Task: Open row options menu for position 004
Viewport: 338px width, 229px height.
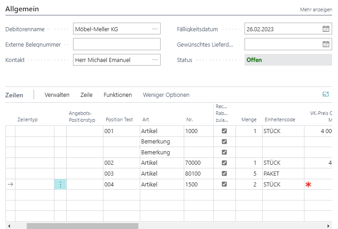Action: coord(60,184)
